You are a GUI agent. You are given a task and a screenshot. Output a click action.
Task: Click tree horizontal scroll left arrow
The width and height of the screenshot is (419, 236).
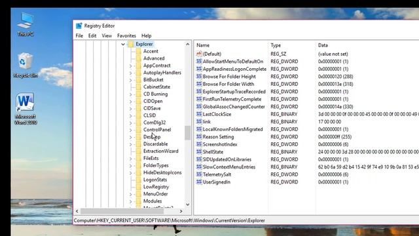point(77,211)
